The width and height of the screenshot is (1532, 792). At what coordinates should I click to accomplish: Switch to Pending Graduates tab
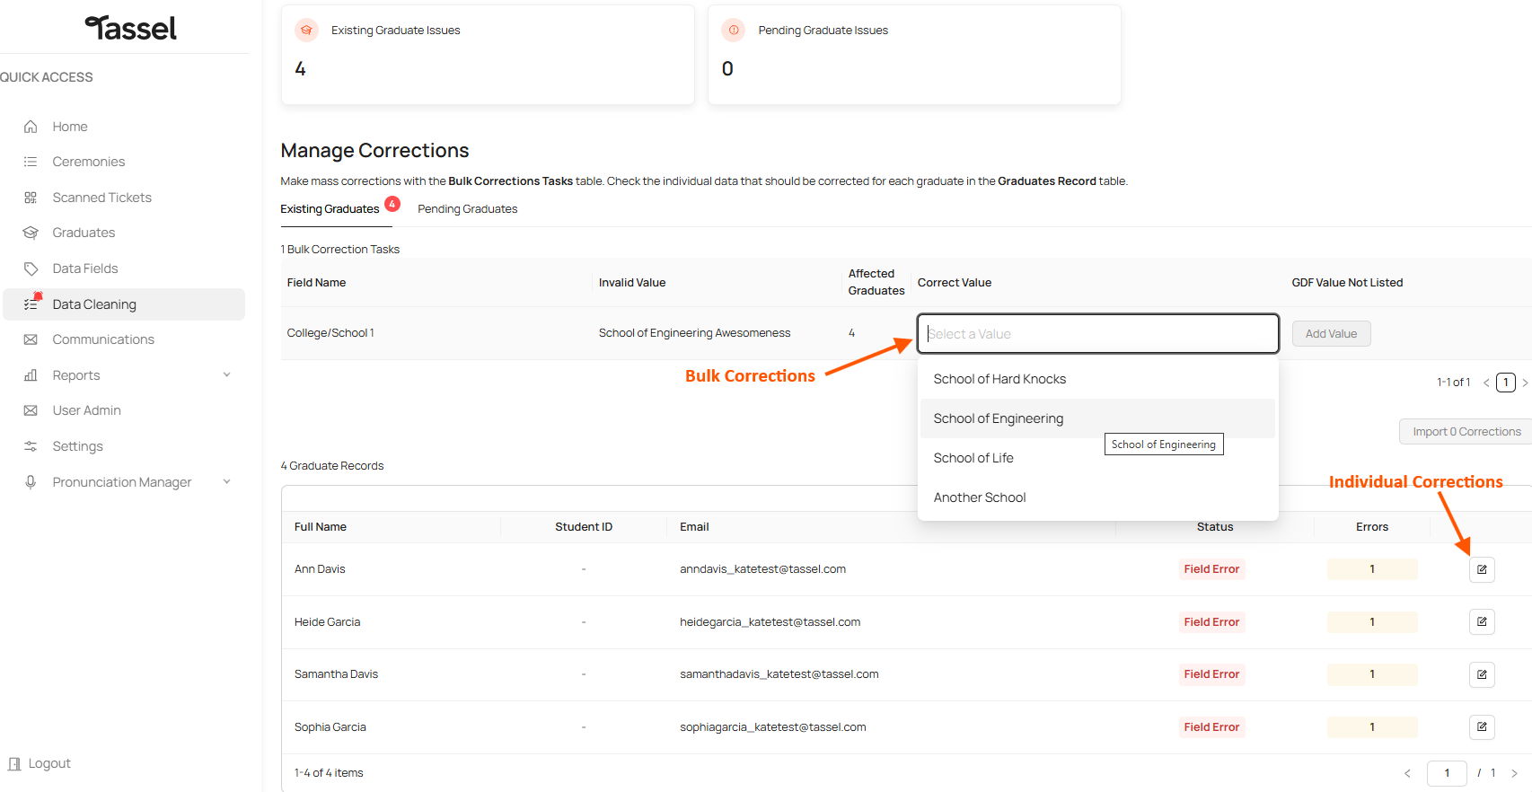pyautogui.click(x=467, y=209)
